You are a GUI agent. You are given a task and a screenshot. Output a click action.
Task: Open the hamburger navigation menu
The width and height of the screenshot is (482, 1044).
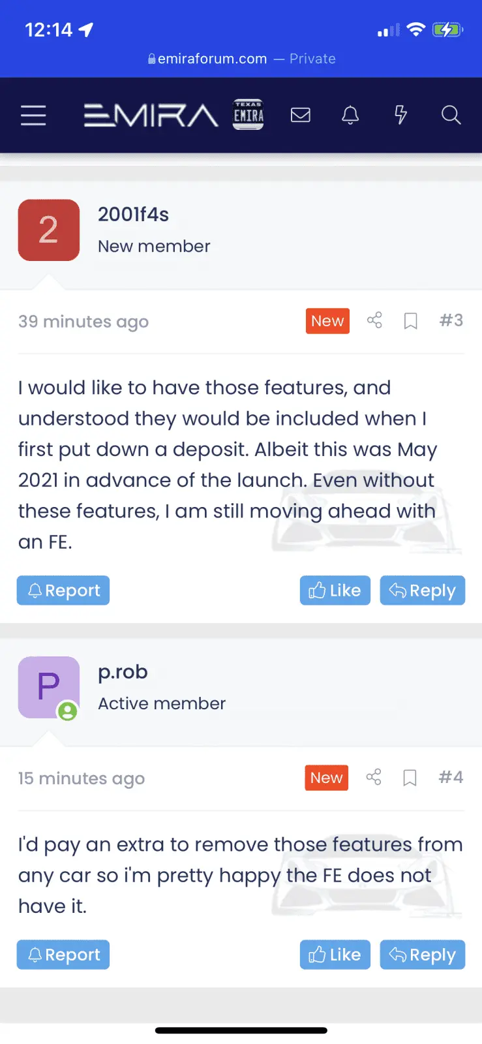[33, 115]
